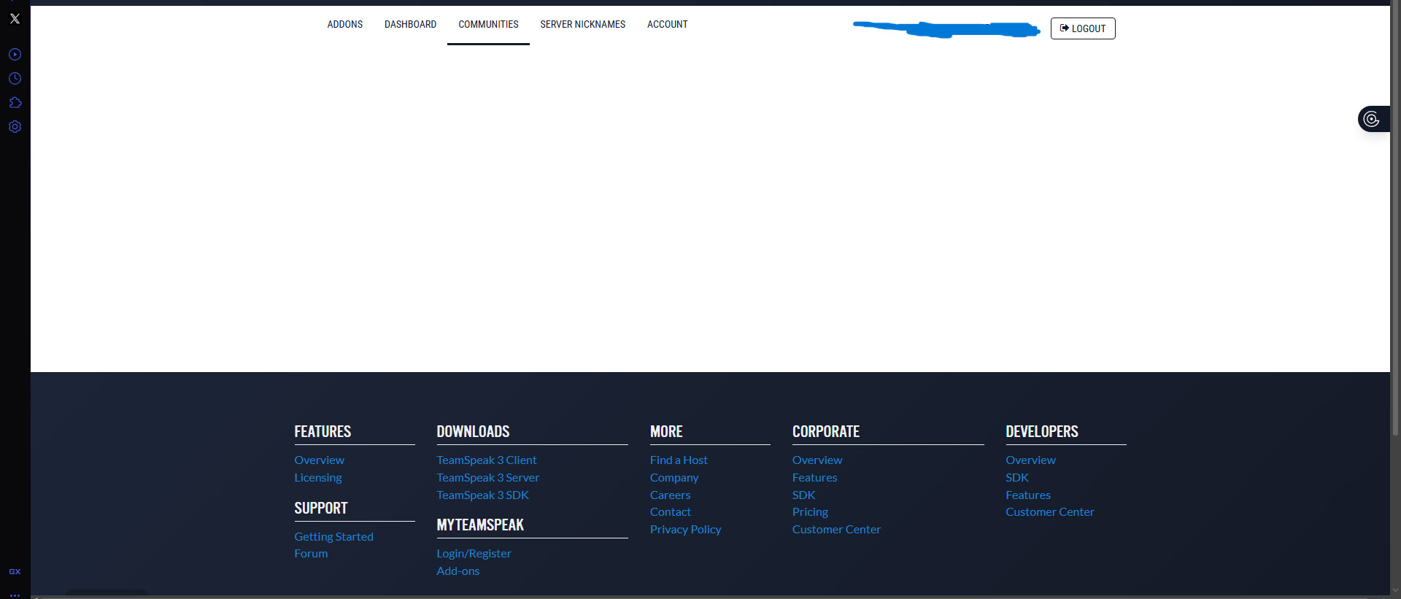Open the Getting Started support link

point(333,537)
